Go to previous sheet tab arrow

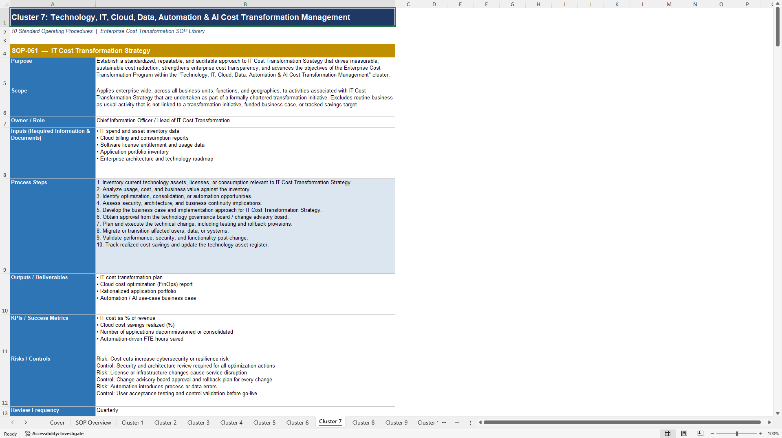(13, 423)
